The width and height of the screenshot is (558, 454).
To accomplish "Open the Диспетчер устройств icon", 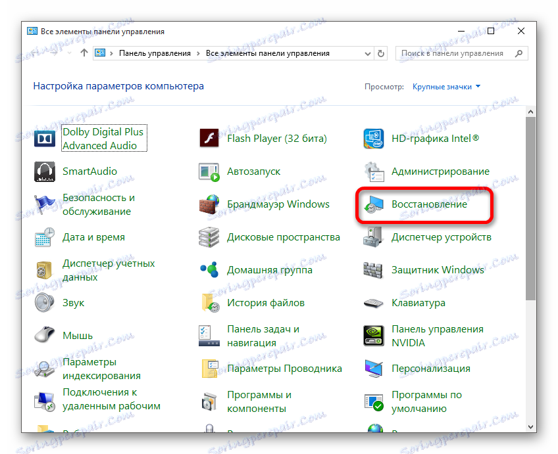I will 373,237.
